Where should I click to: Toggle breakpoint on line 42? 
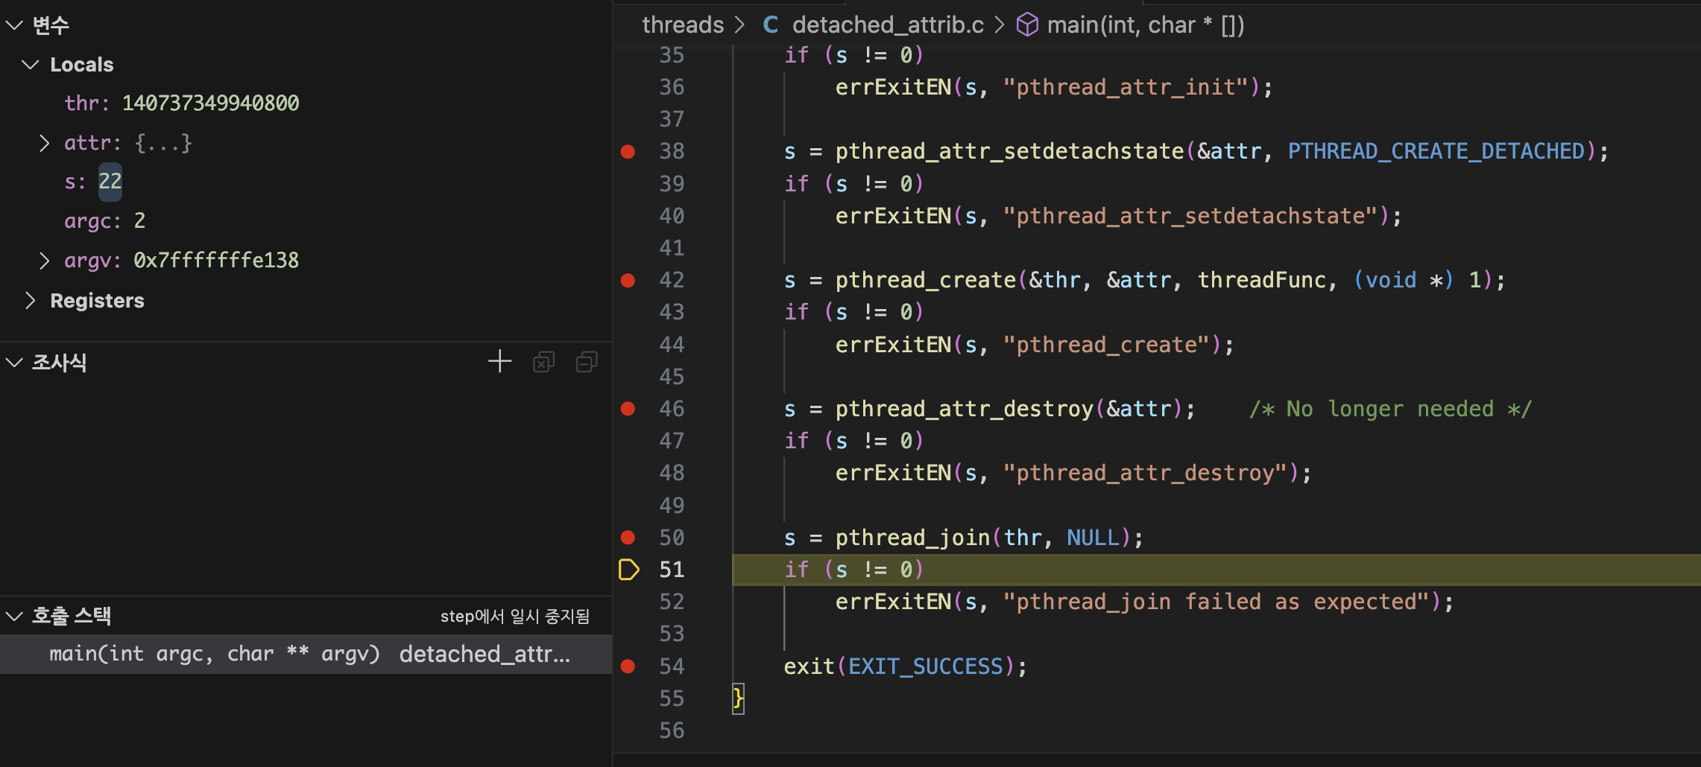coord(628,281)
